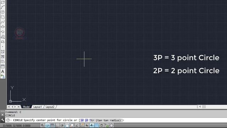Toggle Dynamic UCS in status bar
The height and width of the screenshot is (128, 227).
tap(82, 125)
